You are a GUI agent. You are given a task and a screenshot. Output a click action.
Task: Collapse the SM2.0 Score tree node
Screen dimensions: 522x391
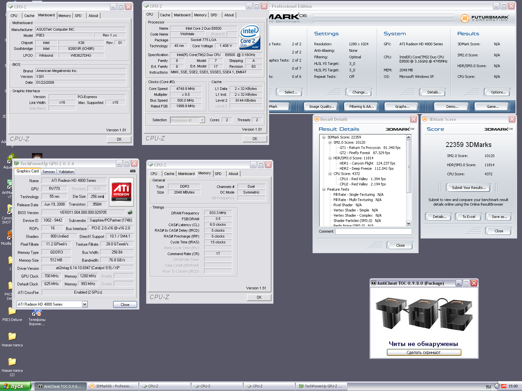[330, 142]
